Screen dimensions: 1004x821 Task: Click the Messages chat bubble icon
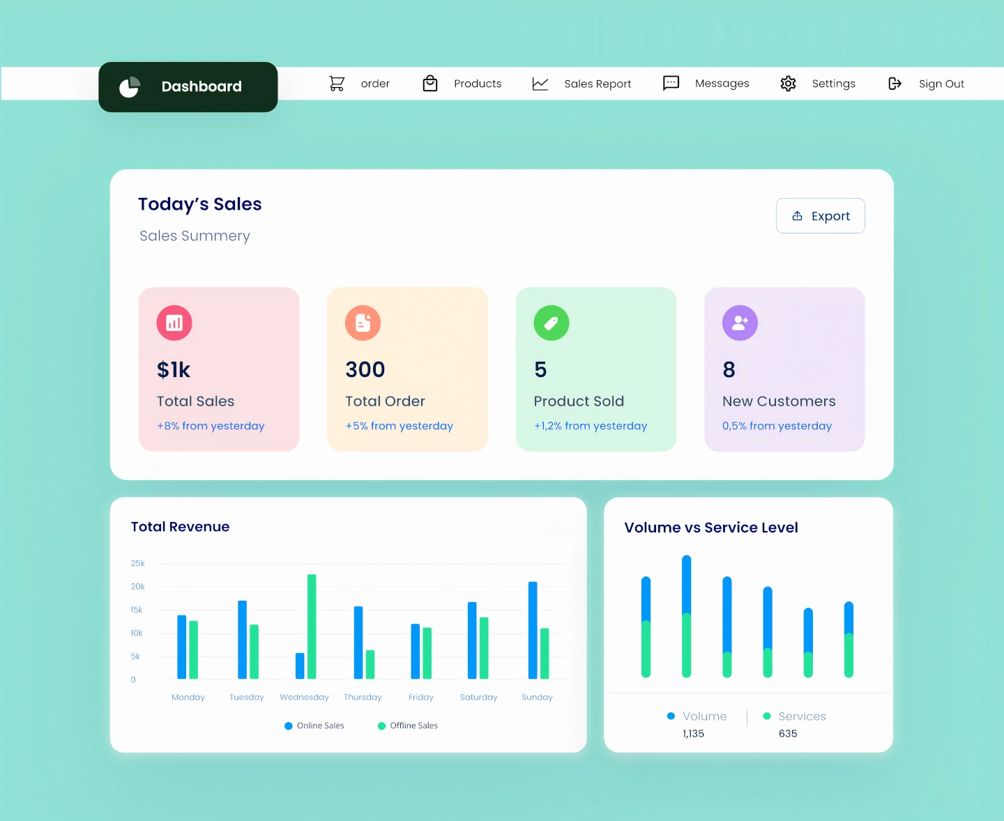click(x=671, y=83)
